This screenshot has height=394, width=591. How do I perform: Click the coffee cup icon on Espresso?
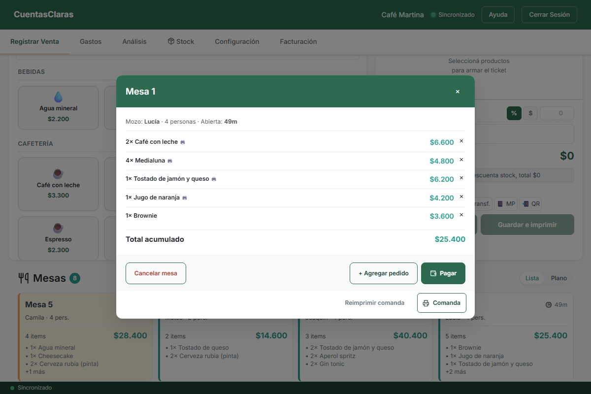[x=58, y=228]
